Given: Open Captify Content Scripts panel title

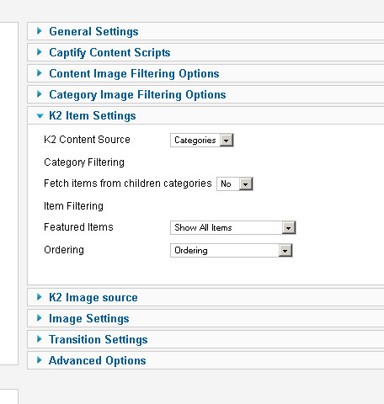Looking at the screenshot, I should click(x=109, y=53).
